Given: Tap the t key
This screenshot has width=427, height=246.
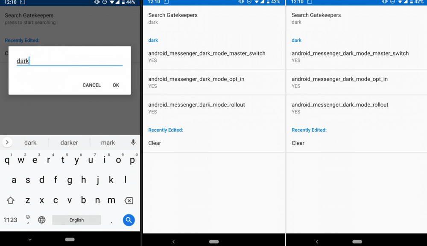Looking at the screenshot, I should pos(63,160).
